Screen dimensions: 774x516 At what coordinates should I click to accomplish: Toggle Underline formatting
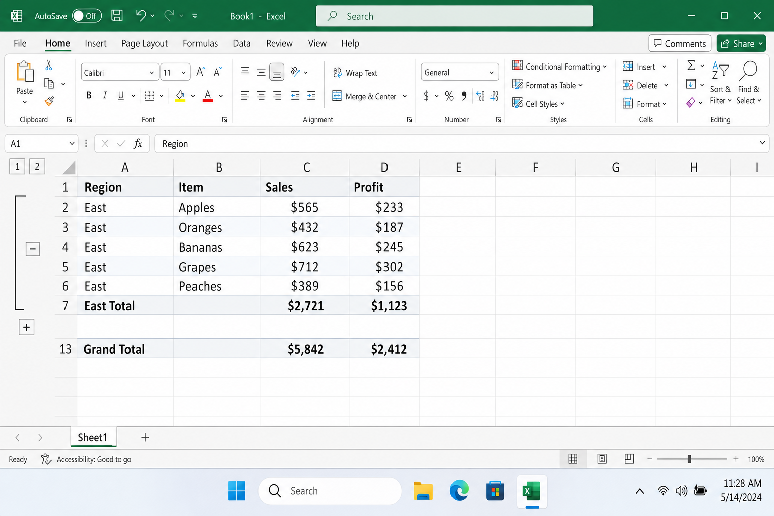point(121,95)
